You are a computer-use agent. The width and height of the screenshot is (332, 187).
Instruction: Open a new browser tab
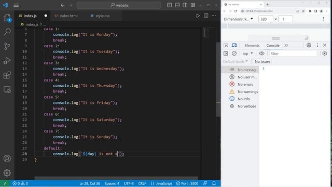(268, 4)
